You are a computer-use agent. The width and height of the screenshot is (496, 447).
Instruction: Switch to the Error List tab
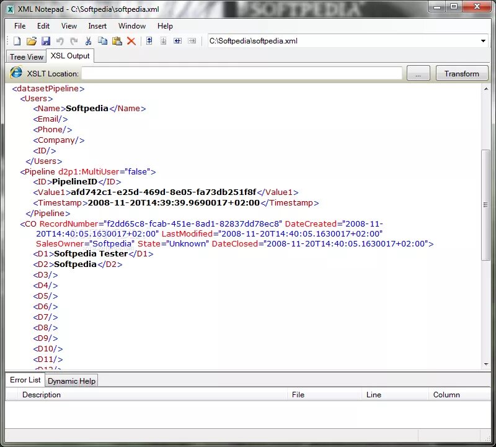point(25,380)
